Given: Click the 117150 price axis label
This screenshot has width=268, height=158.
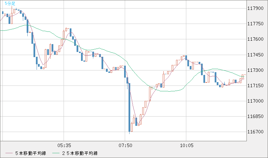Looking at the screenshot, I should (x=255, y=85).
